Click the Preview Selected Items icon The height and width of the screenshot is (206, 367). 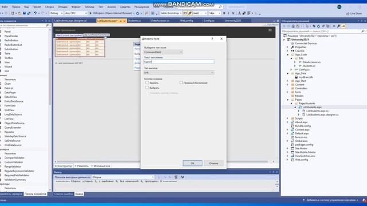click(x=343, y=26)
